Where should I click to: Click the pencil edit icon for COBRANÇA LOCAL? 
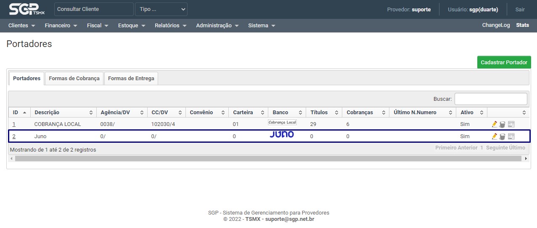coord(495,124)
